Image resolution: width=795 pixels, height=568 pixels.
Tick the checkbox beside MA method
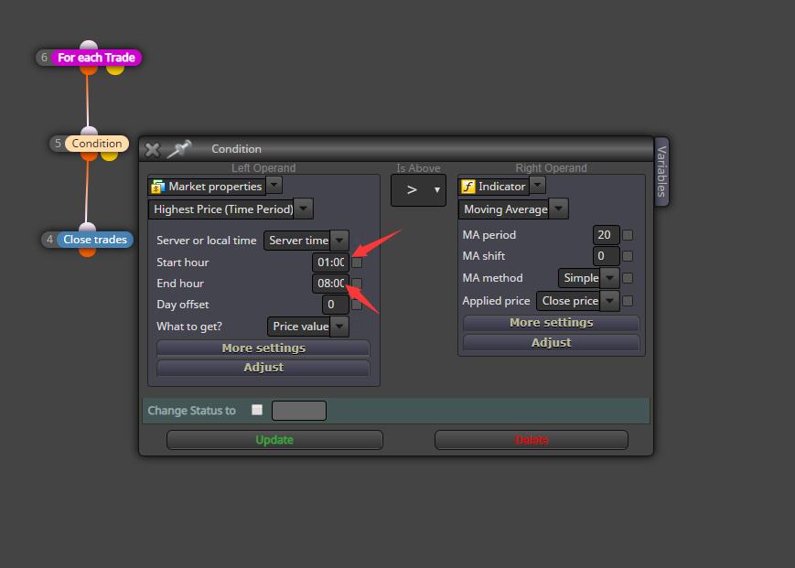tap(628, 278)
